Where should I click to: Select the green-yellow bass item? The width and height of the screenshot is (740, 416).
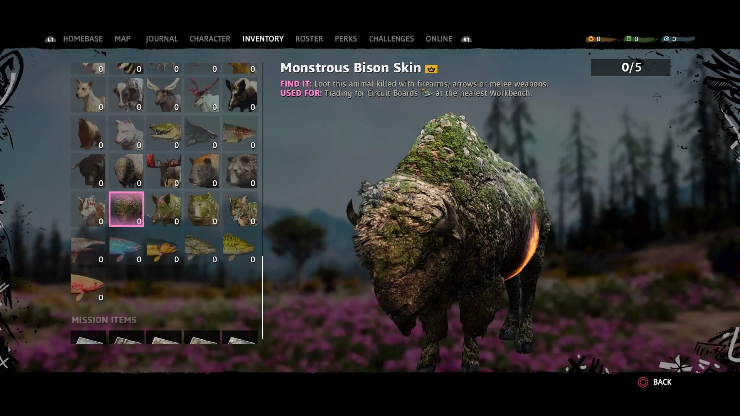[240, 247]
